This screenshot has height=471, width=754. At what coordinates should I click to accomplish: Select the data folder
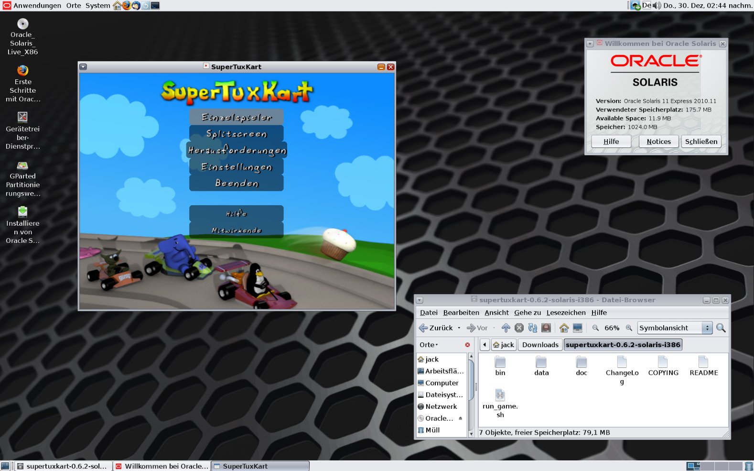tap(541, 366)
